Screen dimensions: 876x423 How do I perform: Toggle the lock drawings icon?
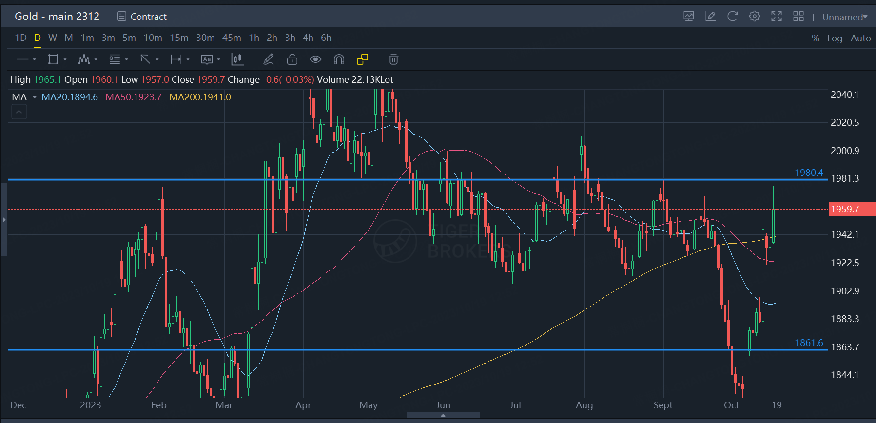click(292, 59)
